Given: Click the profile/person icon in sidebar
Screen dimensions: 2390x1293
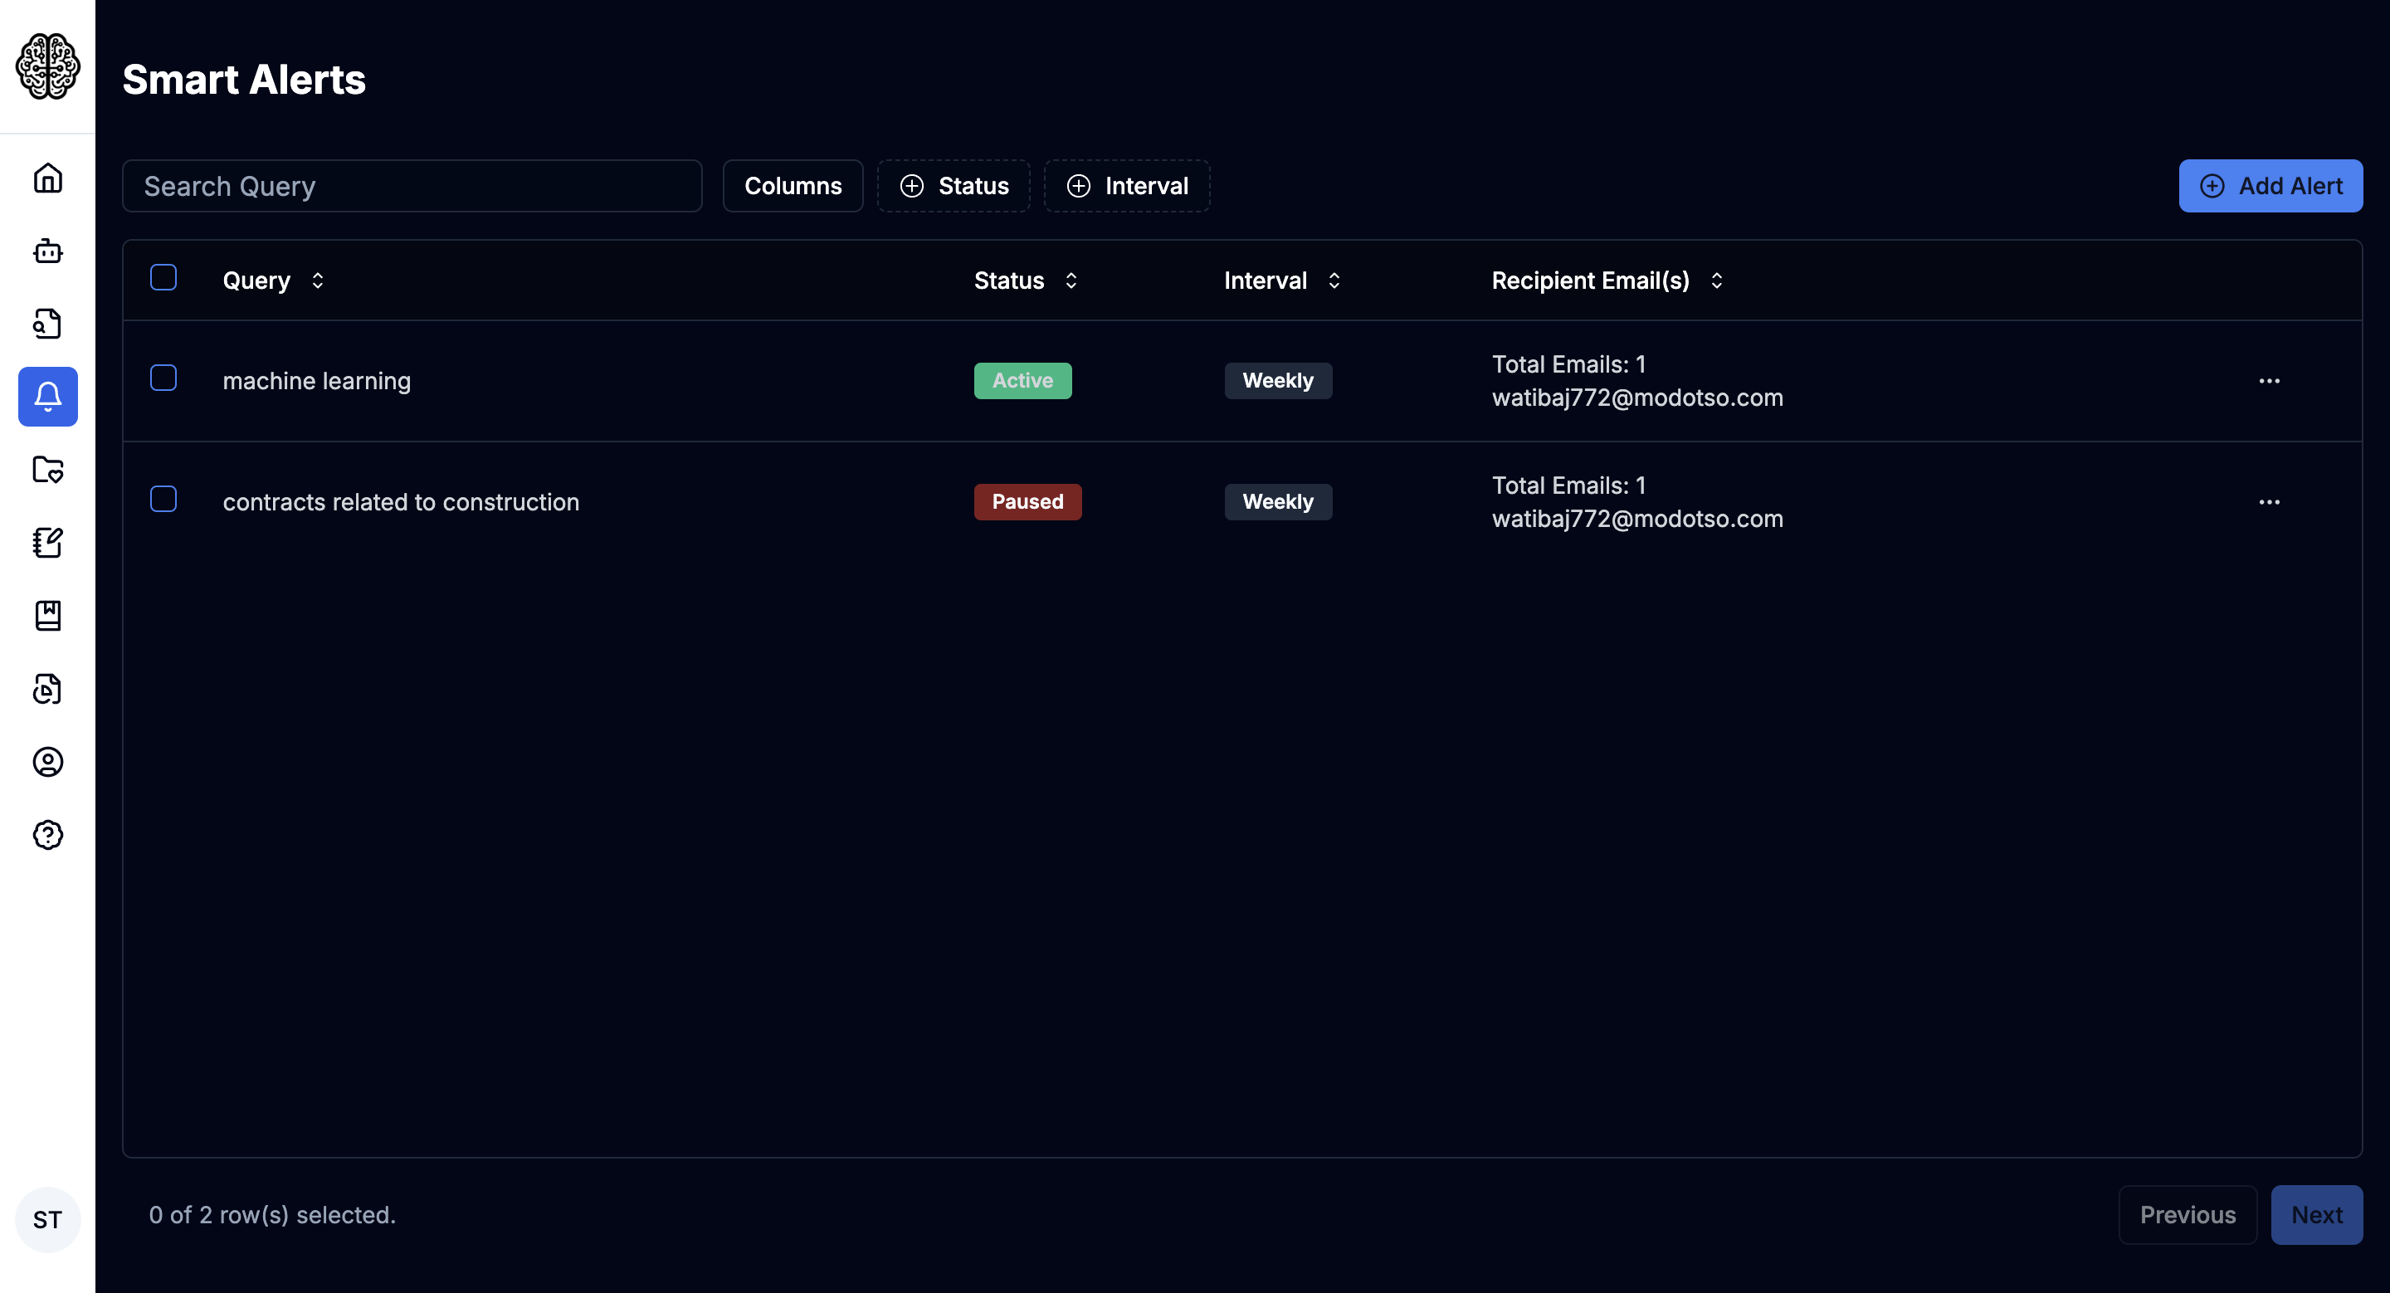Looking at the screenshot, I should [46, 763].
